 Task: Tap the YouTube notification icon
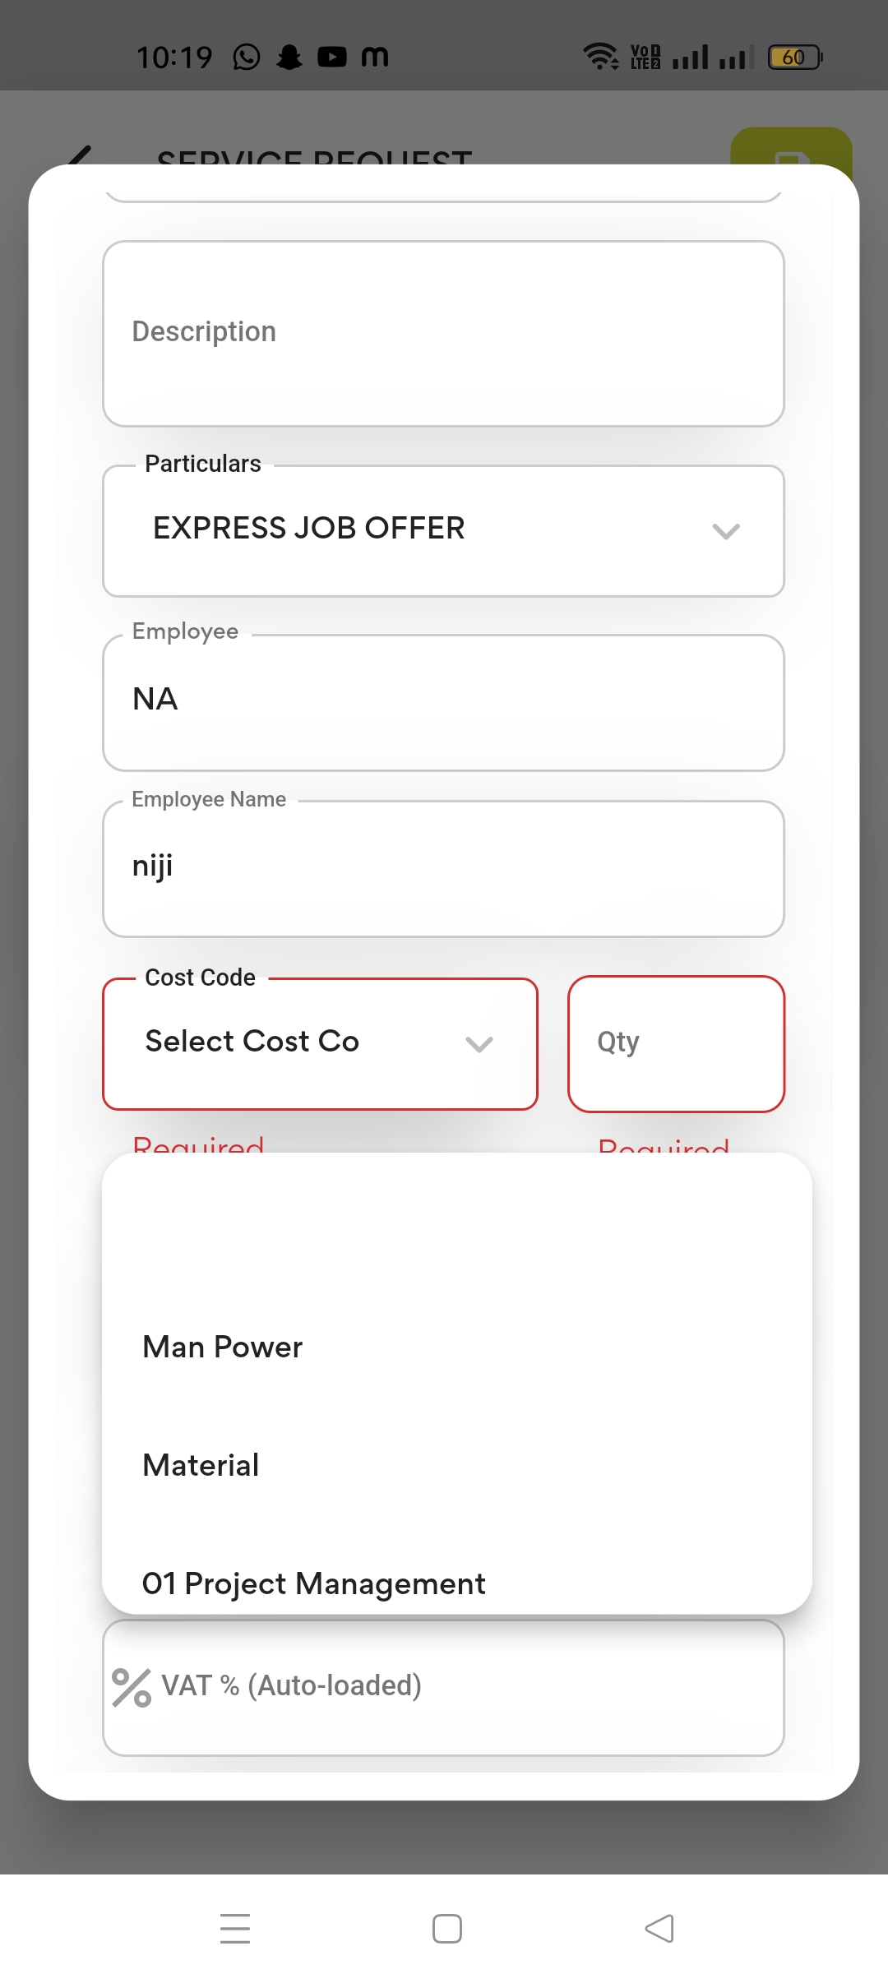point(332,57)
